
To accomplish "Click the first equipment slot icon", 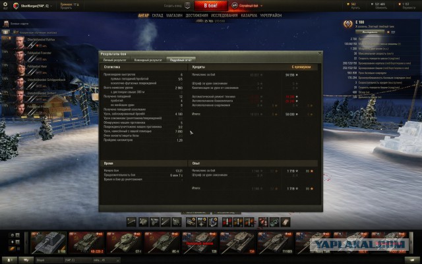I will point(191,222).
